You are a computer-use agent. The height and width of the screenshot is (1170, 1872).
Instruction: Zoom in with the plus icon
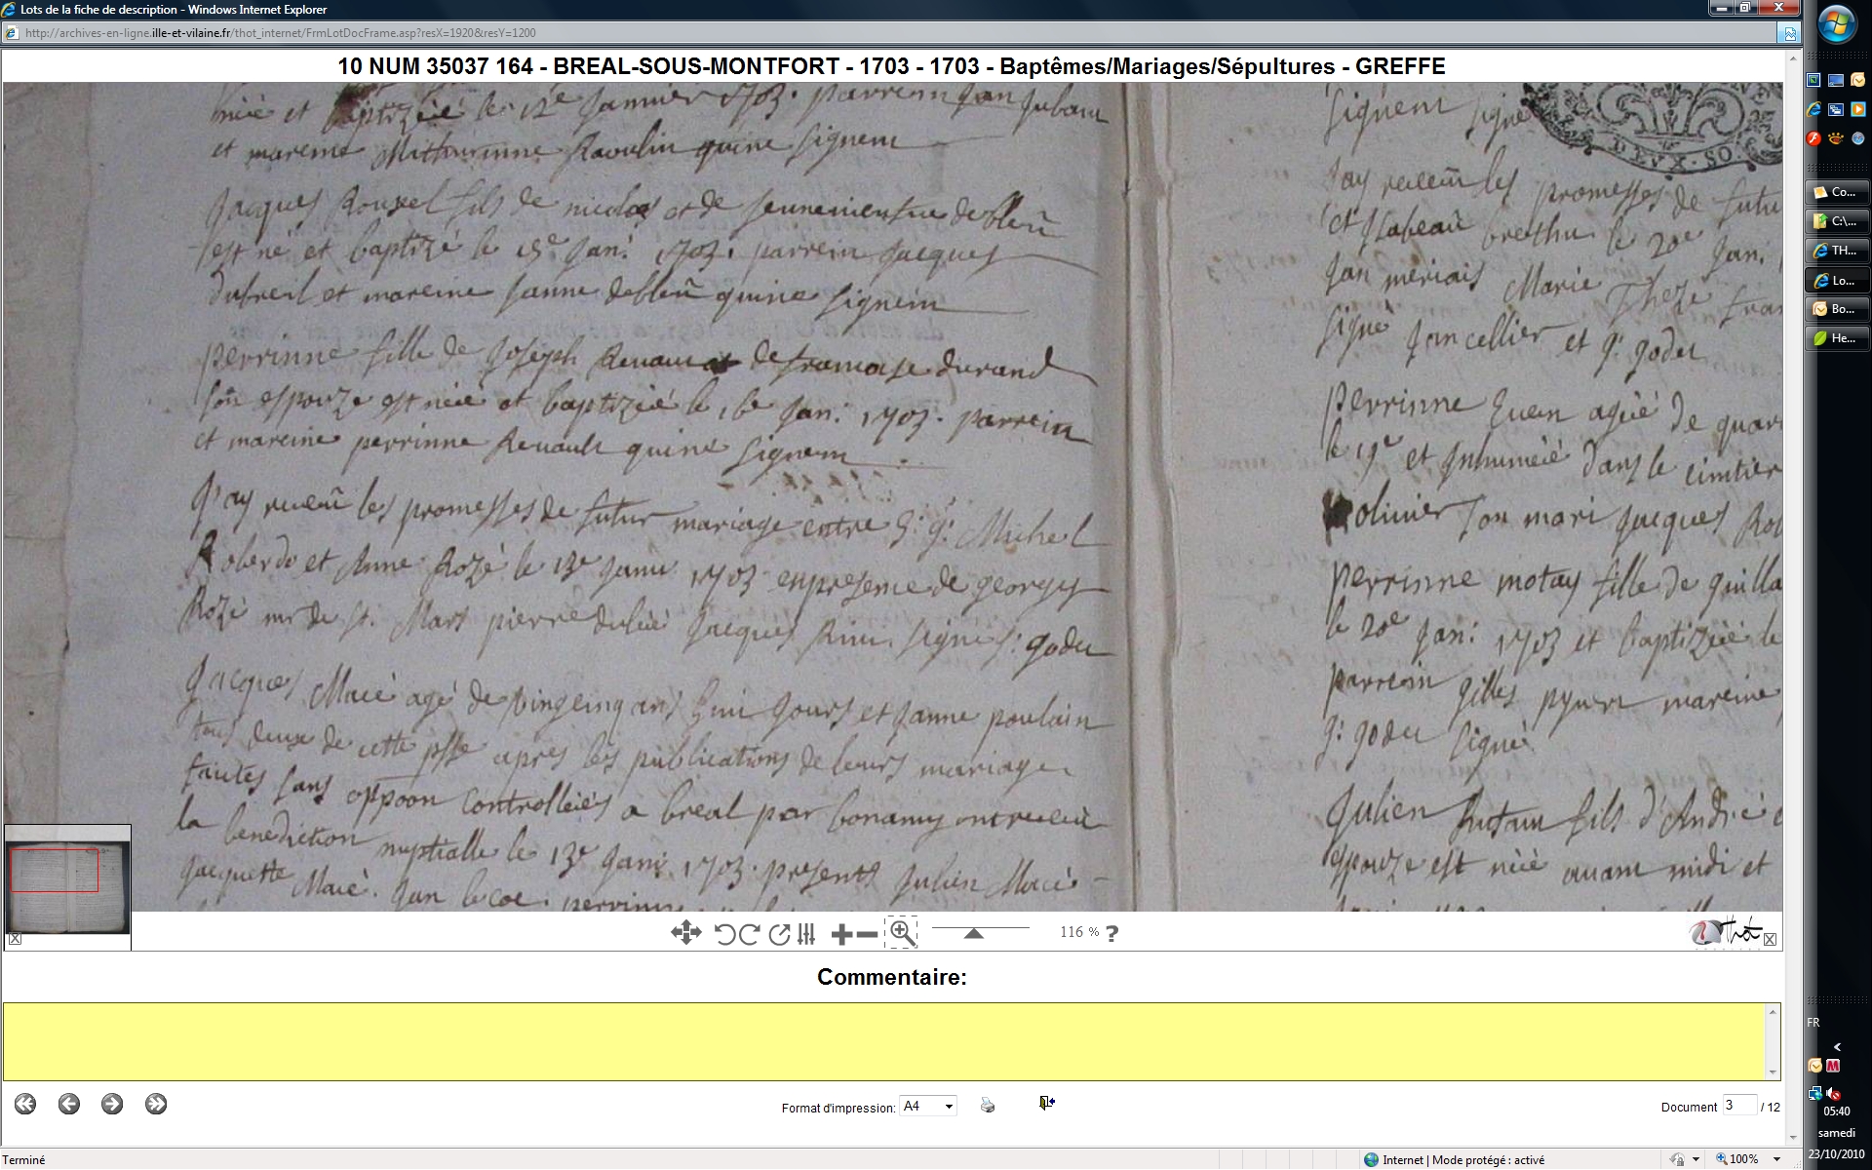(841, 934)
